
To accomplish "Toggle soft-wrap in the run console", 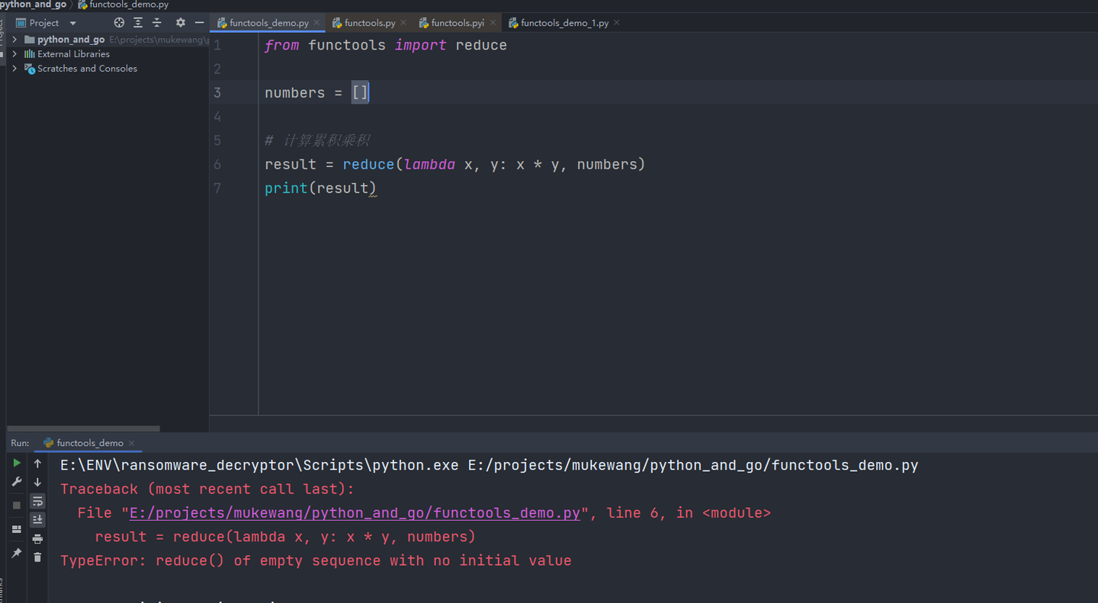I will point(37,502).
